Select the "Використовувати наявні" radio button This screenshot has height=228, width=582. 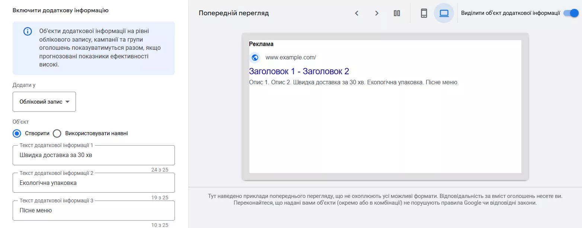(57, 133)
